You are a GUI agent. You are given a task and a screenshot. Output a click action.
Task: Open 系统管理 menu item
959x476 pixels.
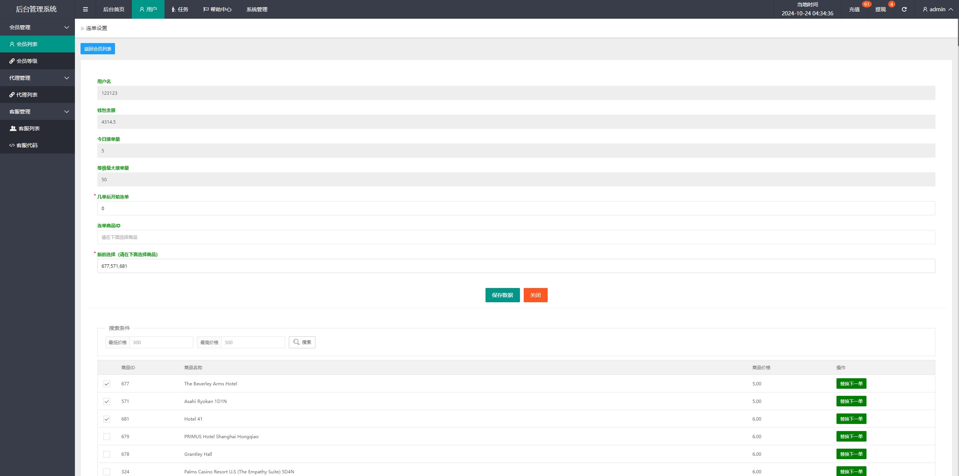coord(257,9)
